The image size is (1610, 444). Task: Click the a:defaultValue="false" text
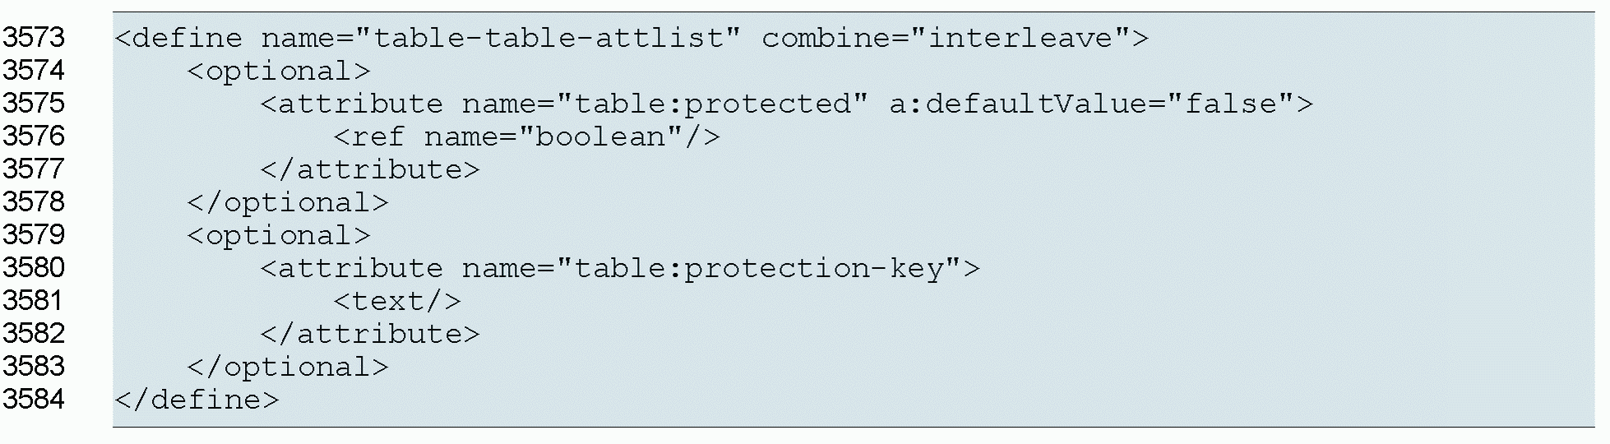(x=1100, y=104)
